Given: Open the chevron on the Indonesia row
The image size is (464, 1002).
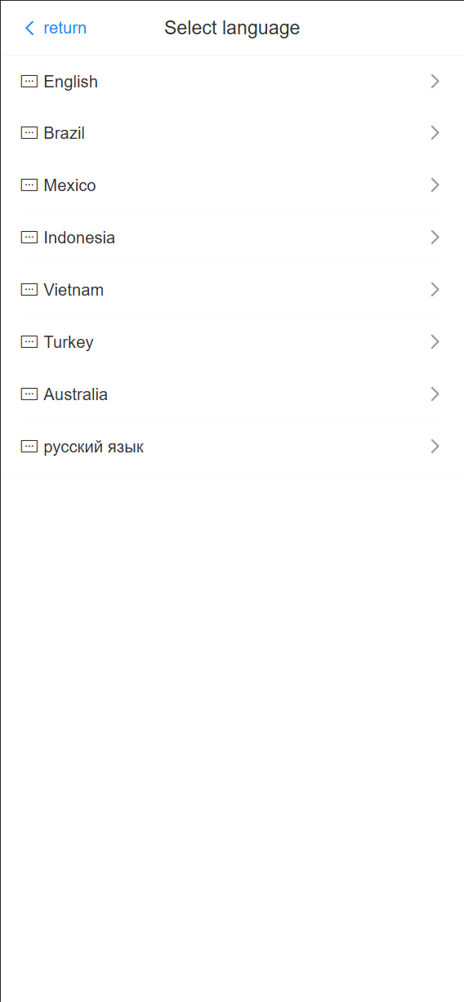Looking at the screenshot, I should (x=435, y=238).
